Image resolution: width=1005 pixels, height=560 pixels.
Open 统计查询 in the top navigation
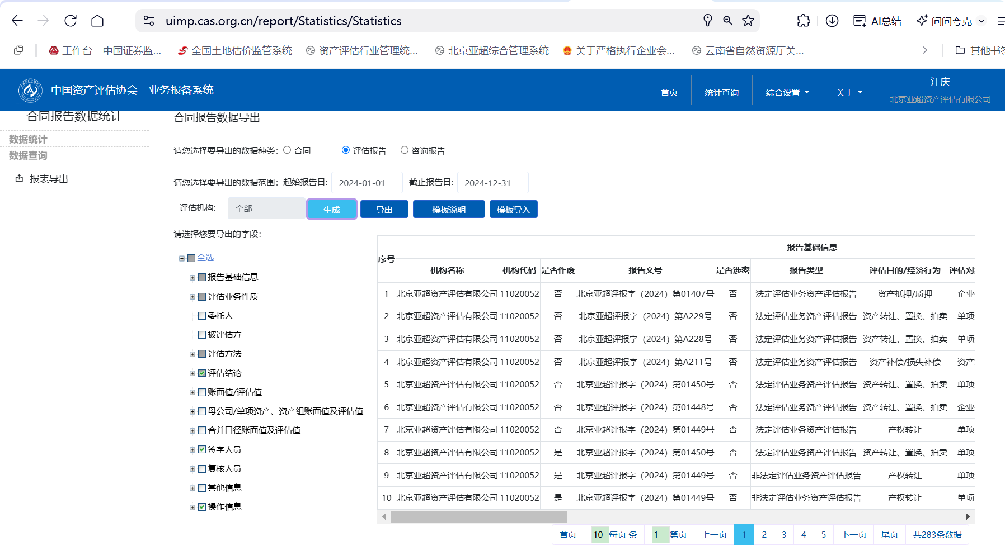click(x=721, y=93)
